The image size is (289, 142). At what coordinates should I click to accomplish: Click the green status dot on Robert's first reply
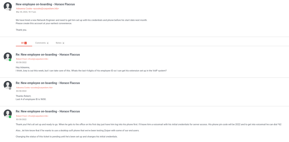pos(10,60)
